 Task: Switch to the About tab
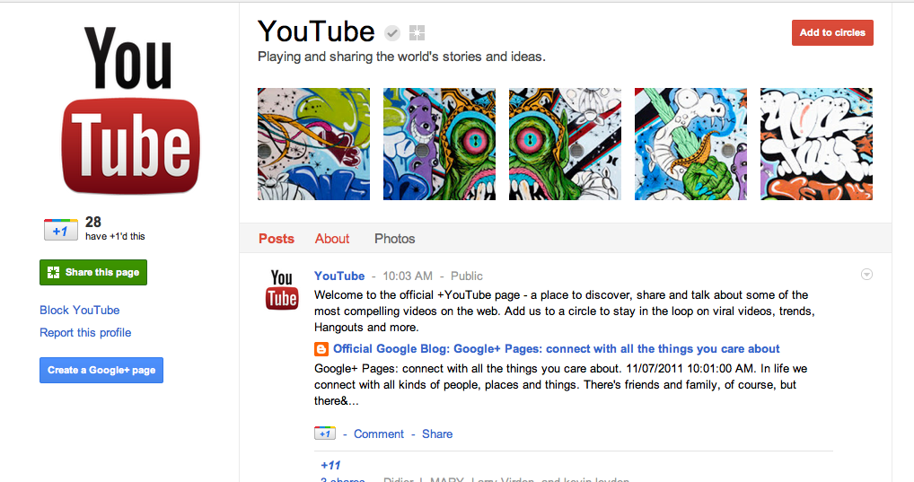pos(332,239)
